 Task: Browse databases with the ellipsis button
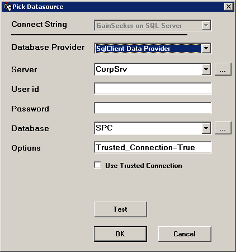coord(223,128)
